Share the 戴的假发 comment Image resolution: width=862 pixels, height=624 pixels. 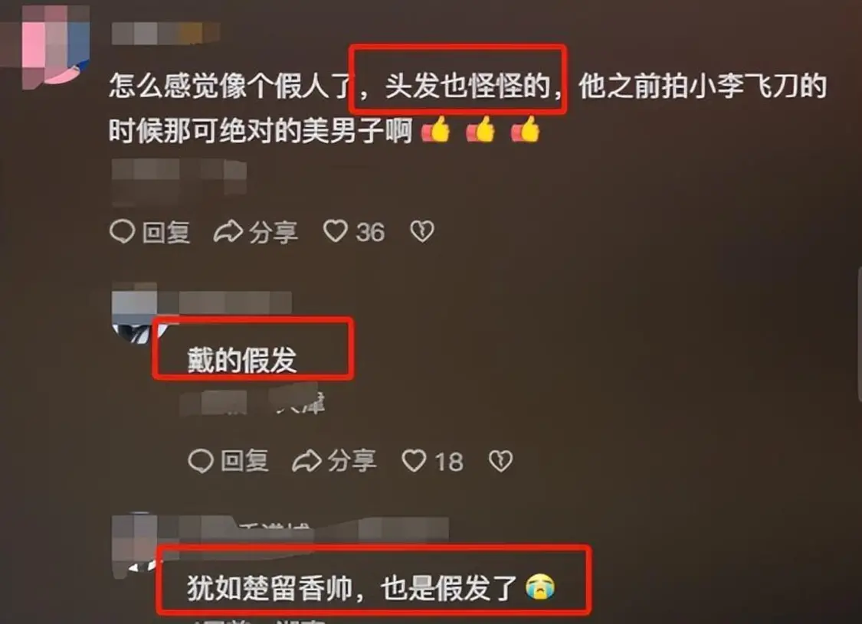(x=334, y=461)
